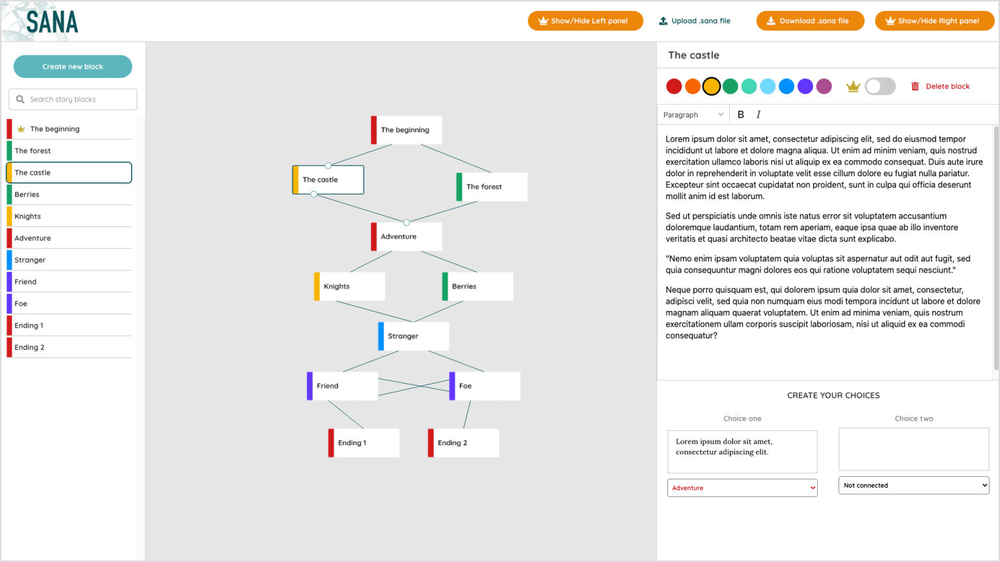This screenshot has width=1000, height=562.
Task: Select 'Berries' in the block list
Action: (x=69, y=194)
